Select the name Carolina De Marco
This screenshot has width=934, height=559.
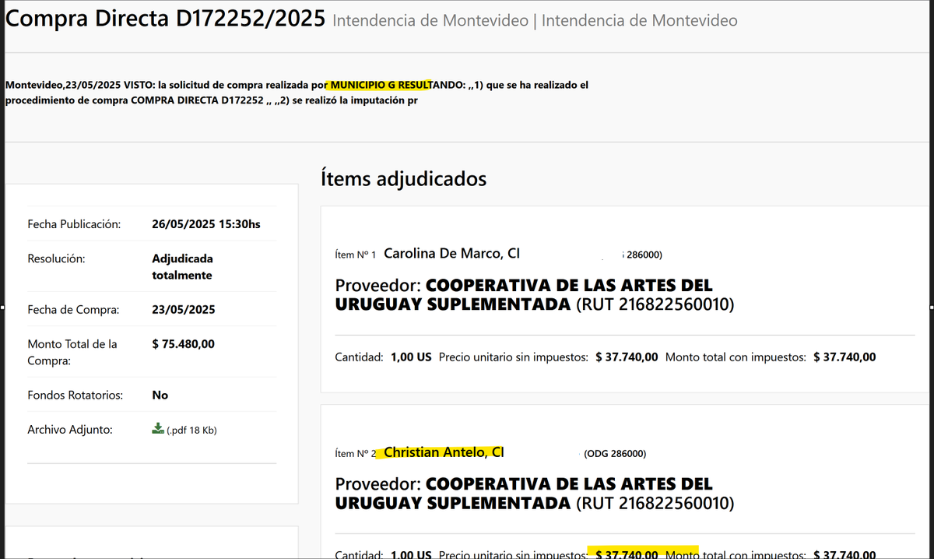444,253
